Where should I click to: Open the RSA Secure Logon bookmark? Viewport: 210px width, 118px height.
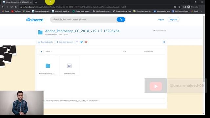102,11
